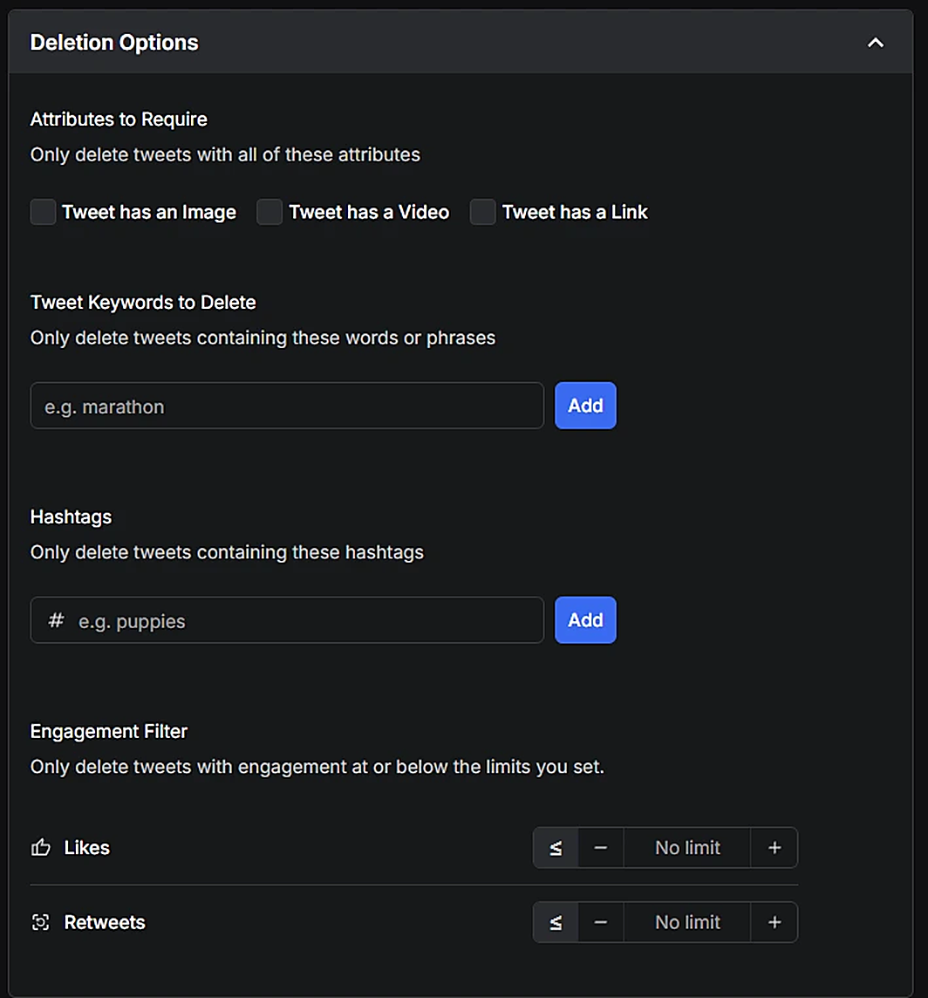
Task: Increase the Likes limit with plus
Action: [774, 848]
